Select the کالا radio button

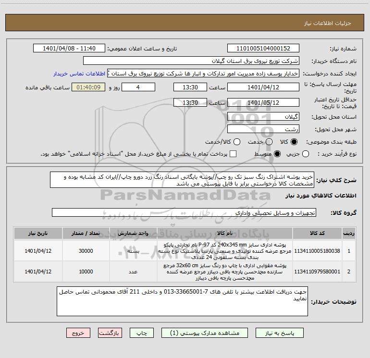tap(294, 142)
